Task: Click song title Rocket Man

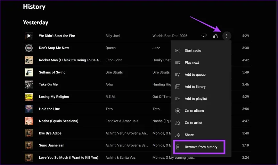Action: click(70, 60)
